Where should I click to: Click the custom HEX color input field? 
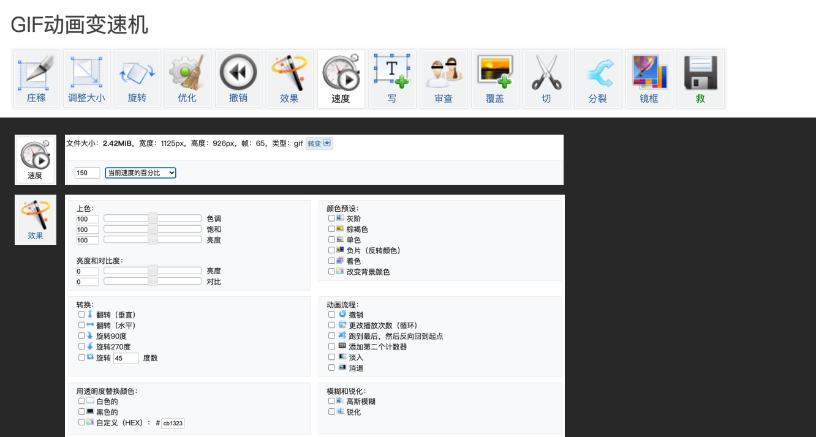[x=173, y=423]
